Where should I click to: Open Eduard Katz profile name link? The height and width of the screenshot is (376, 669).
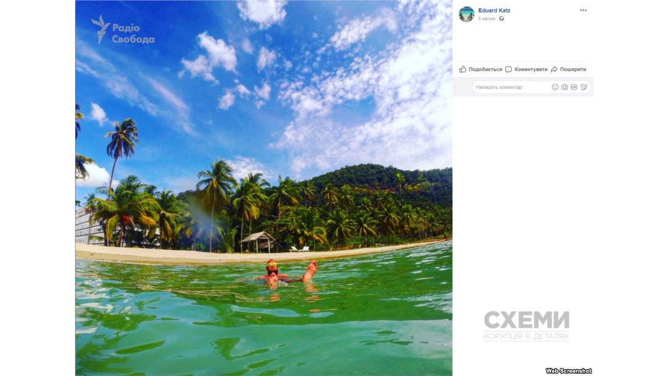[494, 11]
